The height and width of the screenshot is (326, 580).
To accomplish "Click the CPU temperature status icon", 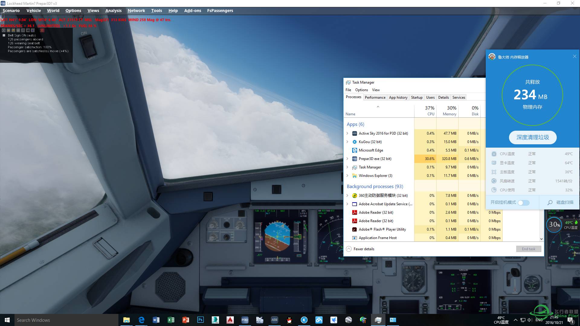I will [x=494, y=154].
